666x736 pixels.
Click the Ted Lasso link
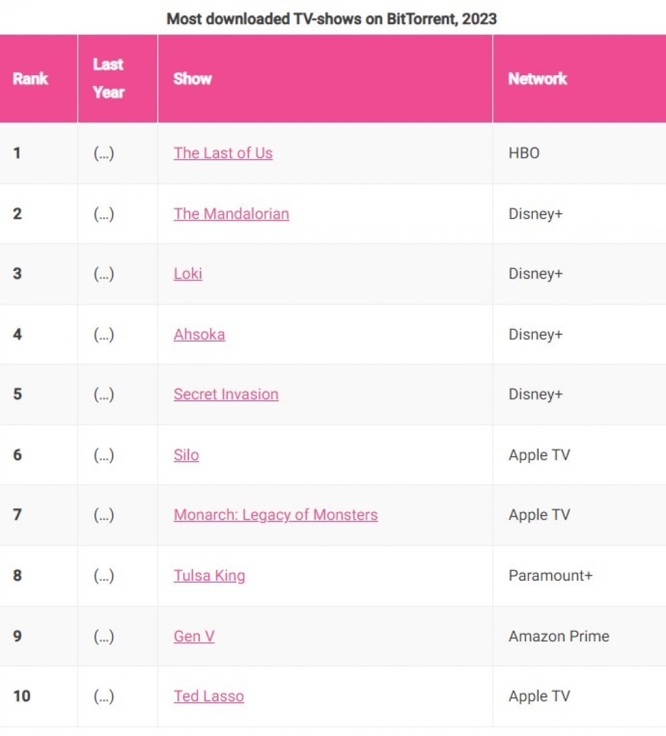(209, 696)
